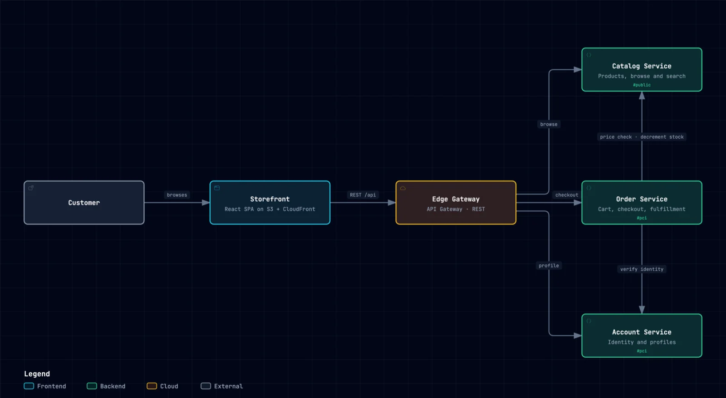The height and width of the screenshot is (398, 726).
Task: Click the code icon in Order Service node
Action: coord(589,188)
